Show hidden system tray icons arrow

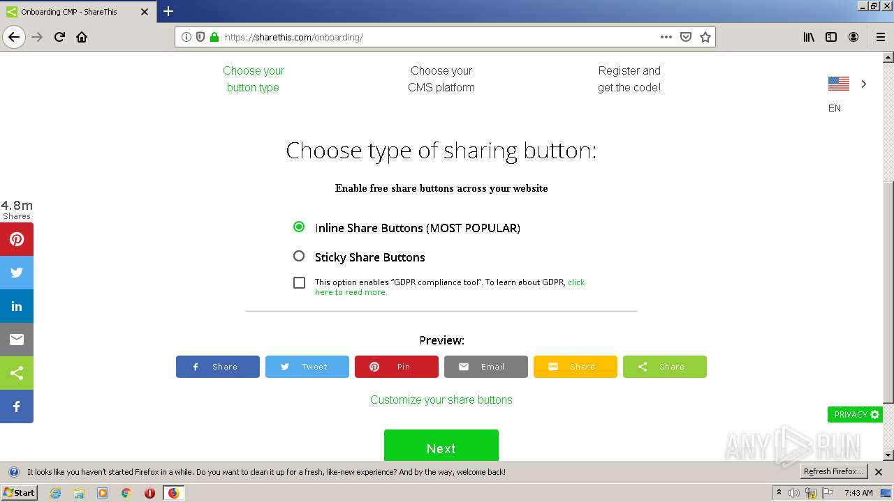click(779, 492)
